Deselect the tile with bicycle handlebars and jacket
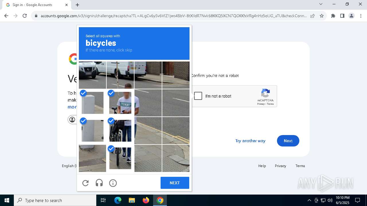 click(x=120, y=131)
